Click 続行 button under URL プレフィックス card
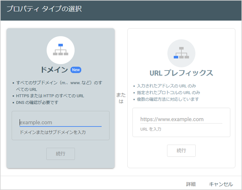 point(181,151)
